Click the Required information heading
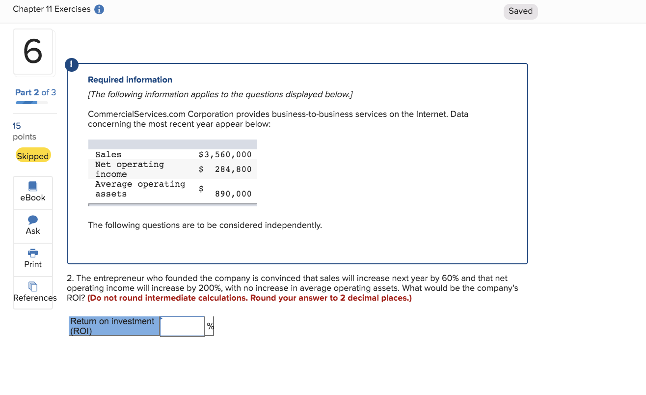Image resolution: width=646 pixels, height=395 pixels. pos(130,80)
